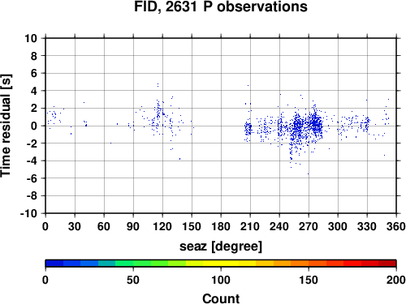Click the green section of colorbar near 50
Screen dimensions: 406x304
133,263
